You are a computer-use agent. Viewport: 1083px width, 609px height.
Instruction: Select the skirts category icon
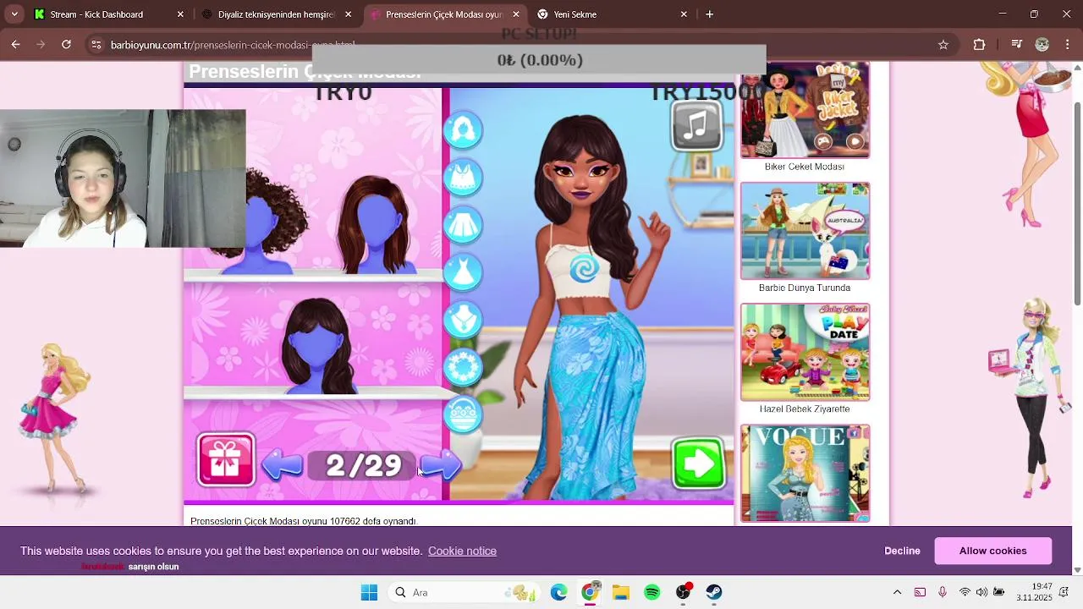pos(463,224)
